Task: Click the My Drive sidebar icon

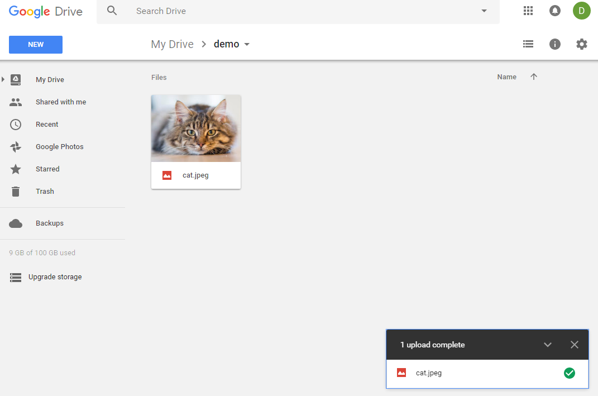Action: (16, 80)
